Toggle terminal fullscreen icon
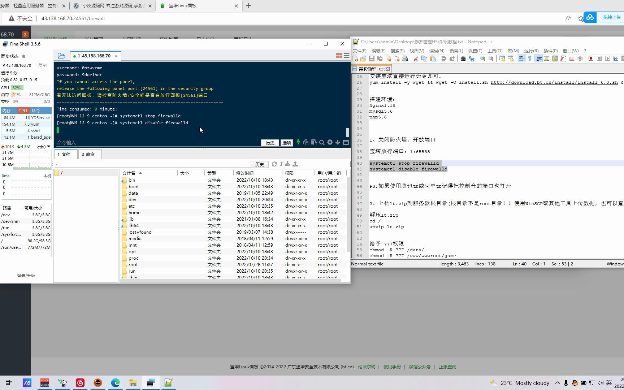This screenshot has width=624, height=390. 346,142
